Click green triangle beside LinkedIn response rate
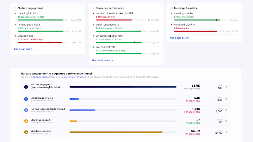The width and height of the screenshot is (253, 142). (93, 36)
